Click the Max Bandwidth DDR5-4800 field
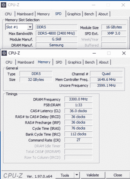 57,33
